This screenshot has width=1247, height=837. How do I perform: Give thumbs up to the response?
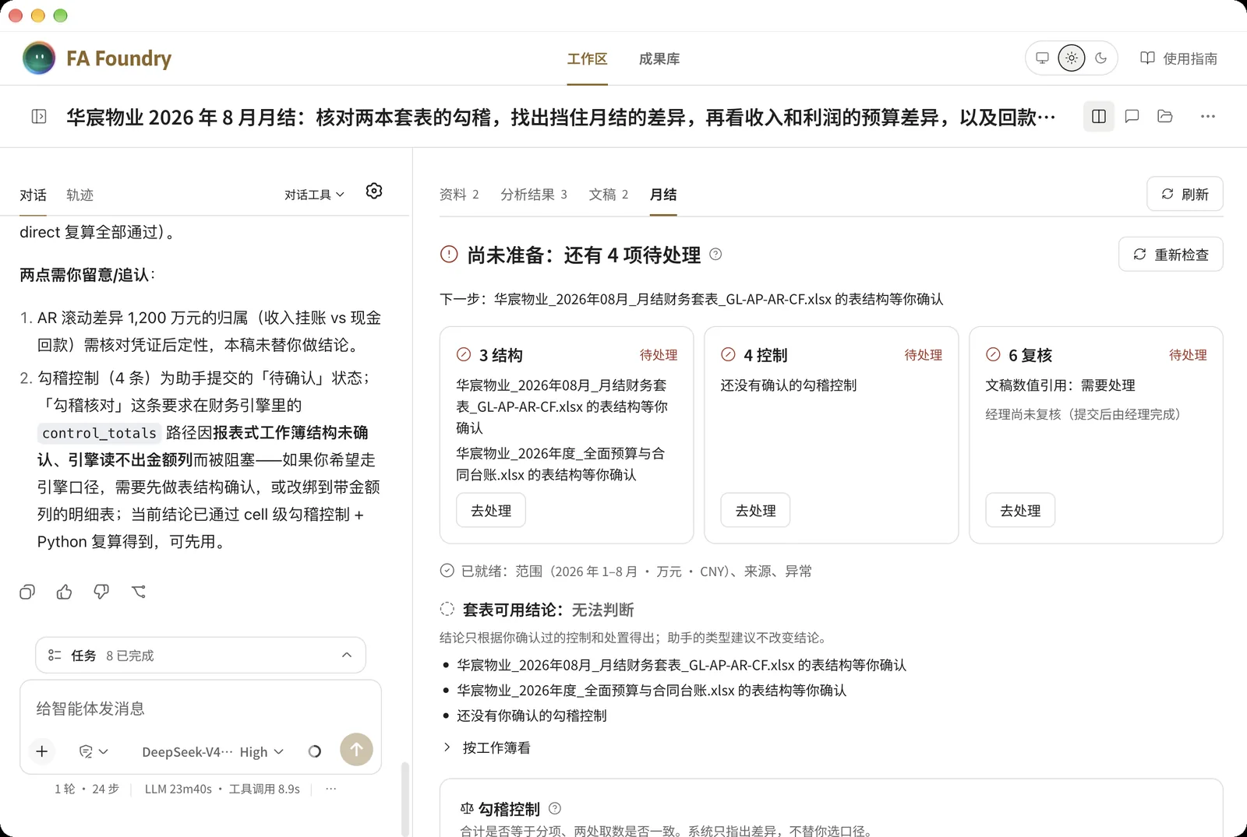click(65, 592)
